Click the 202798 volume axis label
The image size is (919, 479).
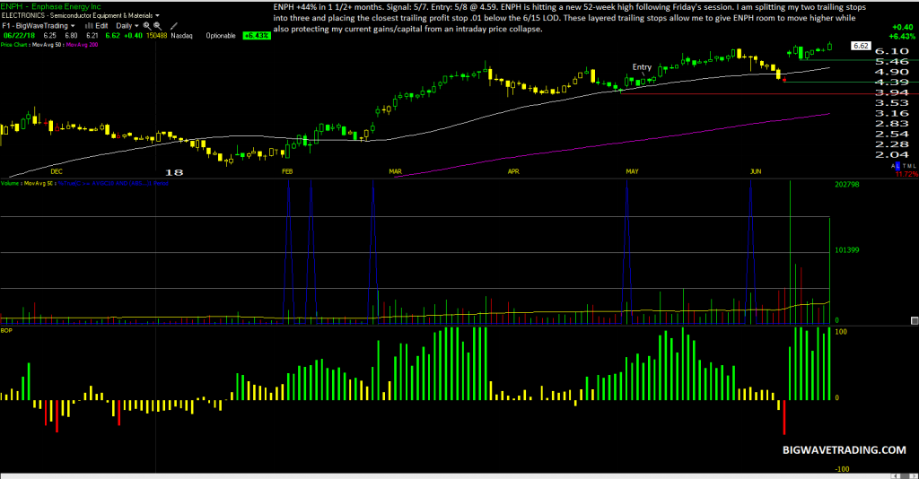(x=847, y=185)
